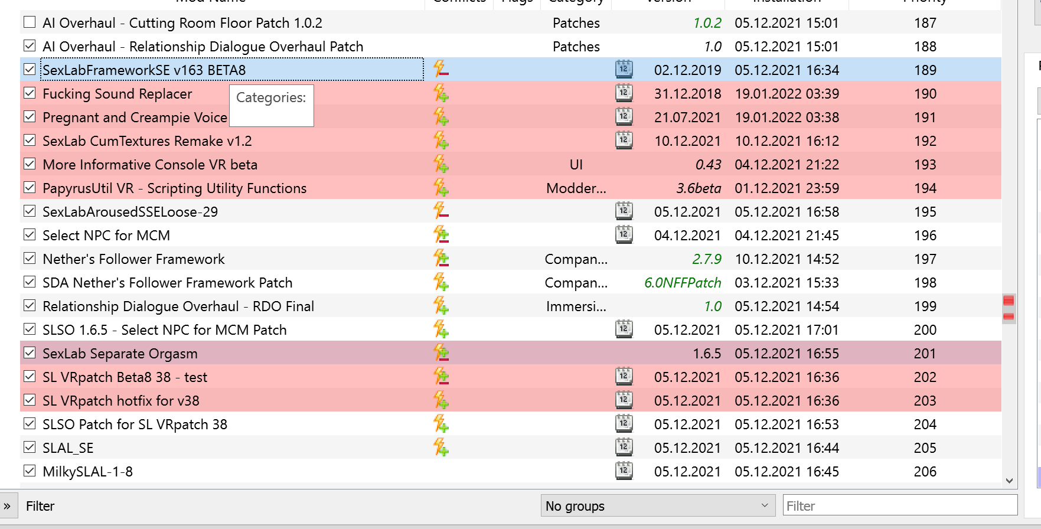Click version 3.6beta cell
The width and height of the screenshot is (1041, 529).
pyautogui.click(x=699, y=188)
